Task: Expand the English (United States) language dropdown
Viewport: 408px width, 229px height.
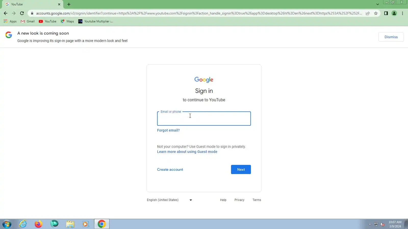Action: click(x=170, y=200)
